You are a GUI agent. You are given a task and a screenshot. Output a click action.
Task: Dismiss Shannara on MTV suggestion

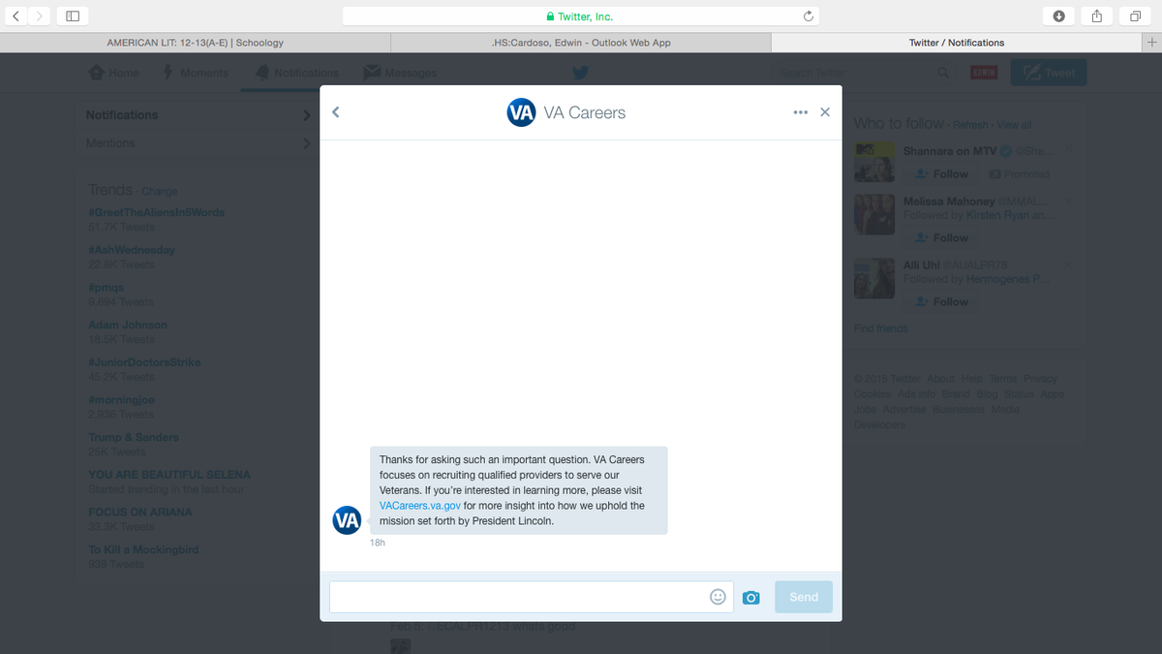click(1069, 151)
